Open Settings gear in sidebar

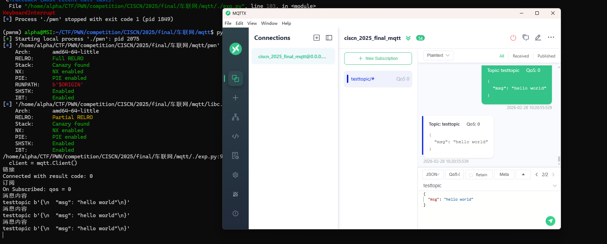click(x=235, y=175)
